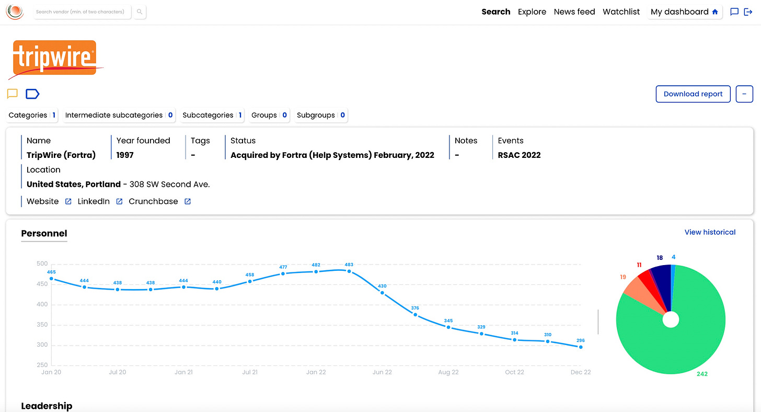The height and width of the screenshot is (412, 761).
Task: Click the chart data point labeled 465
Action: [x=51, y=279]
